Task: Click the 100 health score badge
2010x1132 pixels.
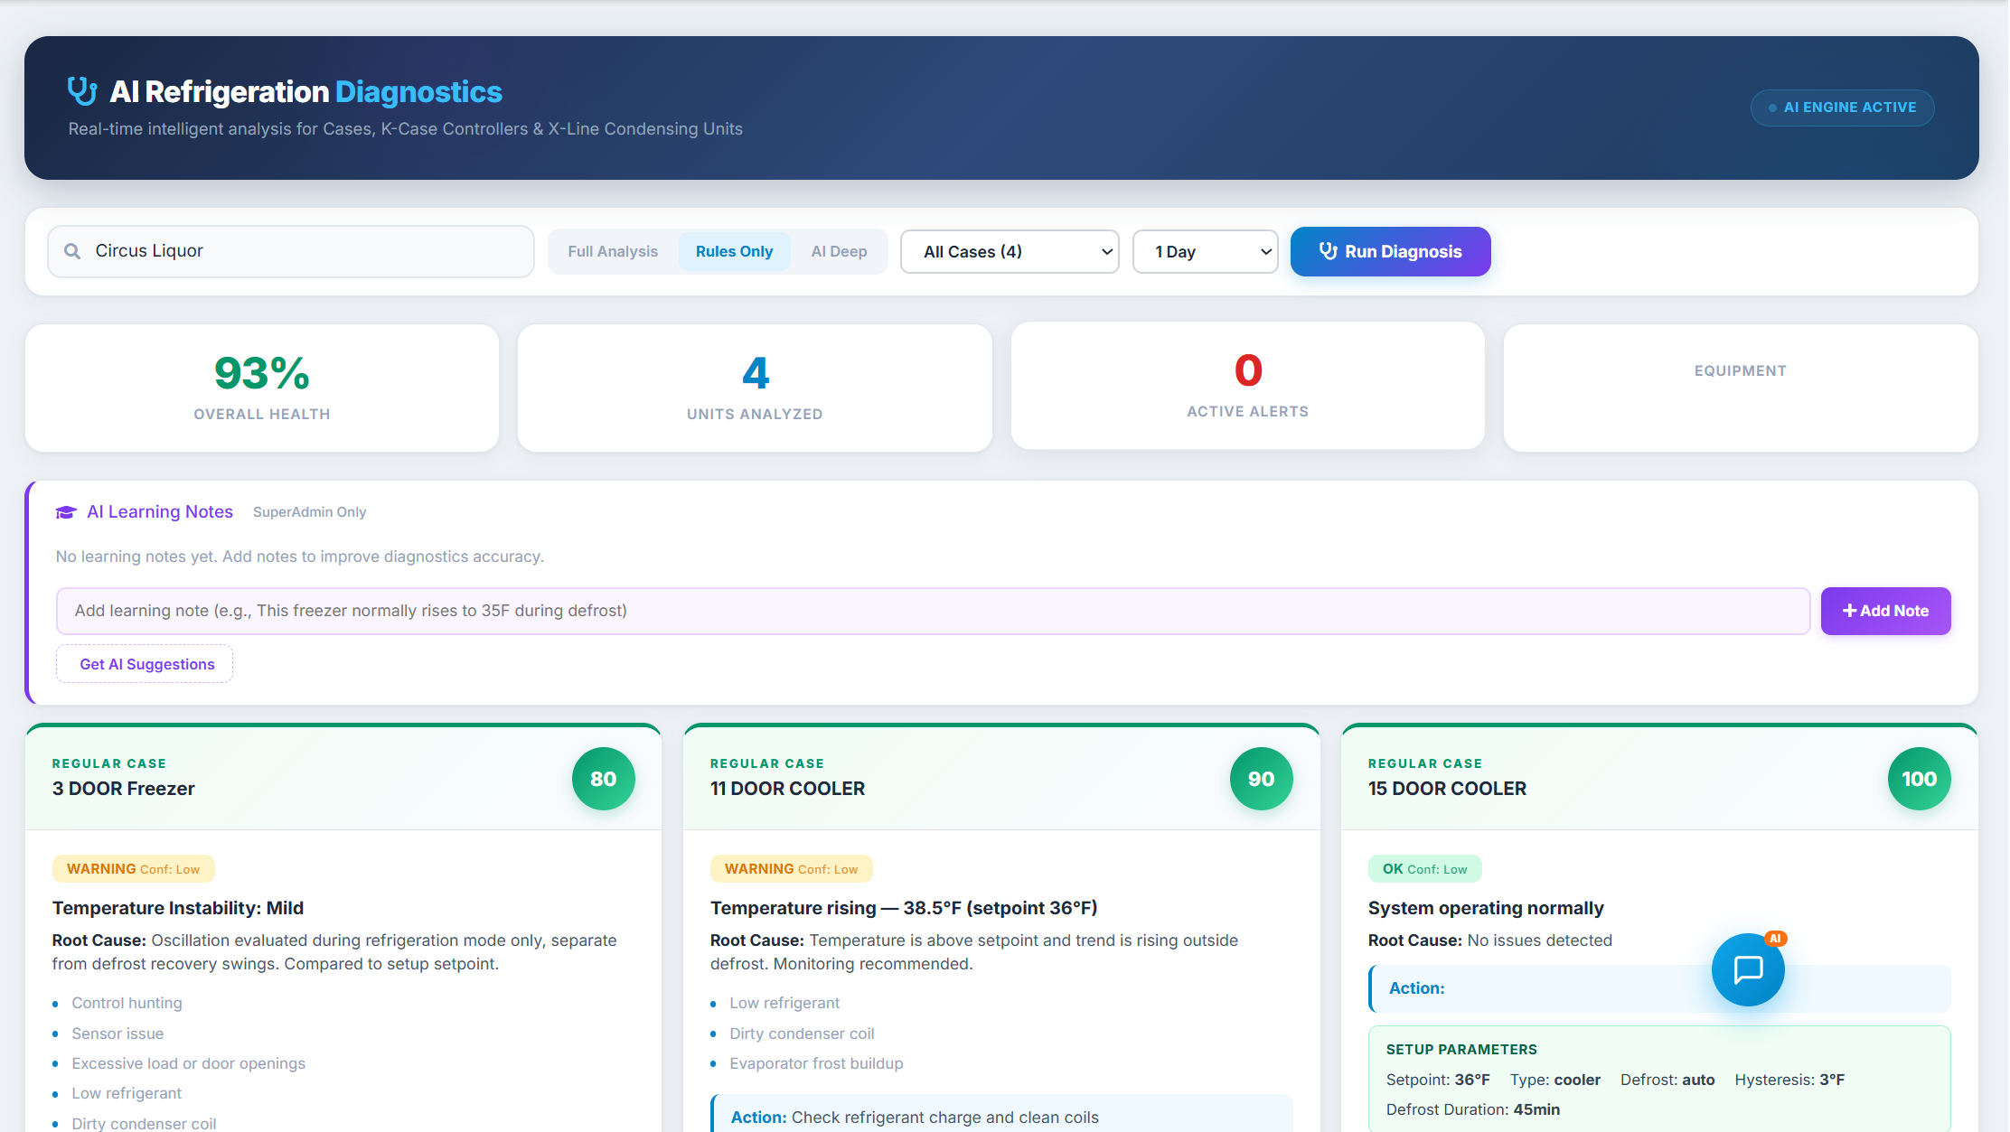Action: [1920, 779]
